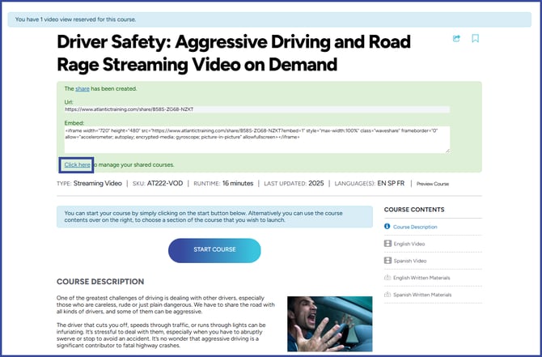The height and width of the screenshot is (357, 542).
Task: Click the bookmark icon beside title
Action: pyautogui.click(x=476, y=38)
